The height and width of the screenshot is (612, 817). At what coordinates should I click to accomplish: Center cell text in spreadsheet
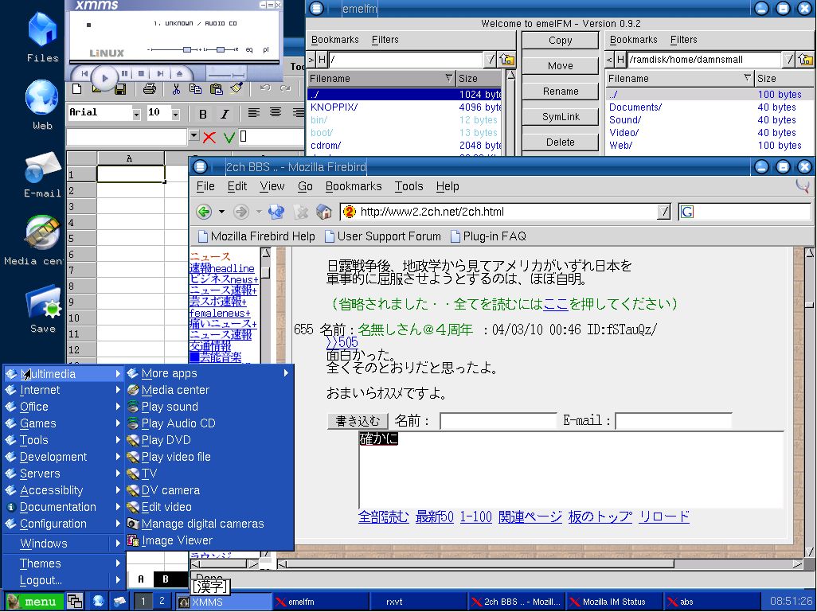tap(276, 112)
